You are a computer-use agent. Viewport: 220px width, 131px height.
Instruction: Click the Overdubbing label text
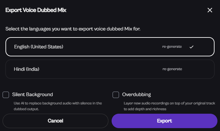(x=136, y=94)
